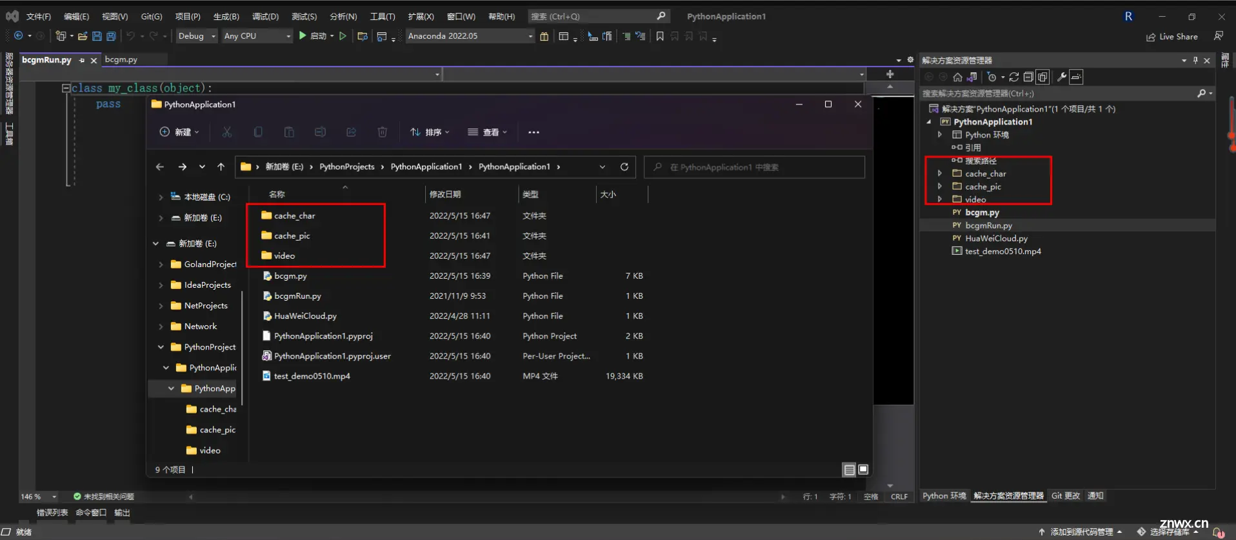Click the Open File icon in toolbar
Screen dimensions: 1236x540
click(x=83, y=36)
